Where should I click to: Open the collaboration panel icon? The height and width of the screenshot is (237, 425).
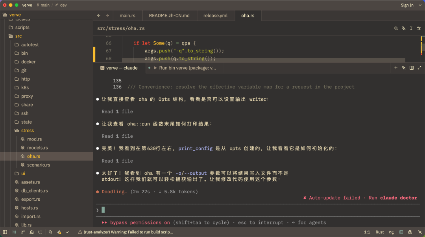coord(32,232)
